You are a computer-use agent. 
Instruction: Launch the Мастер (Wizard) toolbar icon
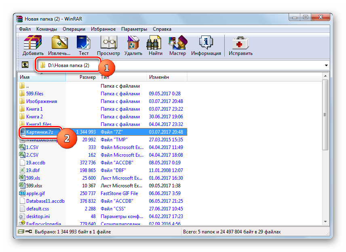[x=177, y=42]
